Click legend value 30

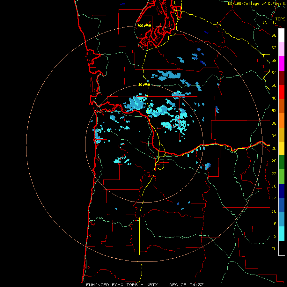click(274, 148)
